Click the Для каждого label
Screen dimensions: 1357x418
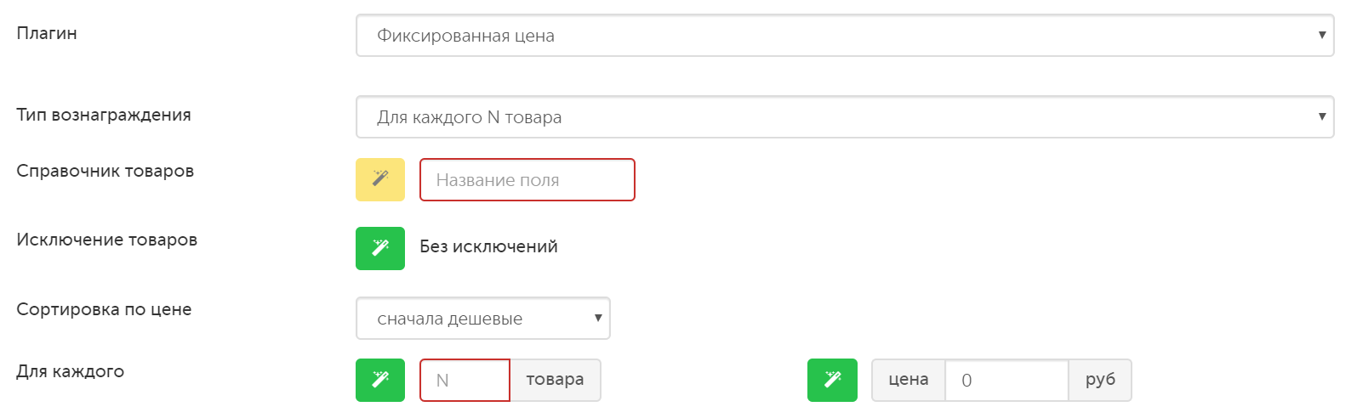[71, 371]
